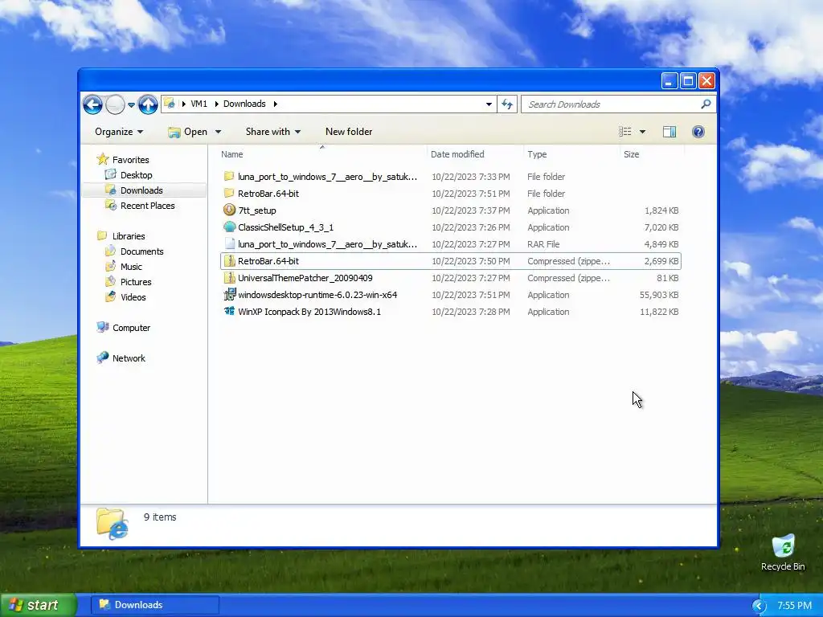Select Favorites in the navigation pane

pos(131,160)
